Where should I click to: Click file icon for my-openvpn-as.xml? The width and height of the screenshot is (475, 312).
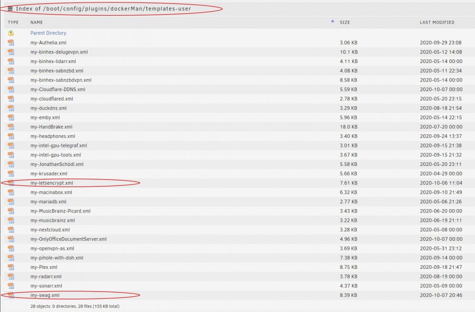pos(11,248)
